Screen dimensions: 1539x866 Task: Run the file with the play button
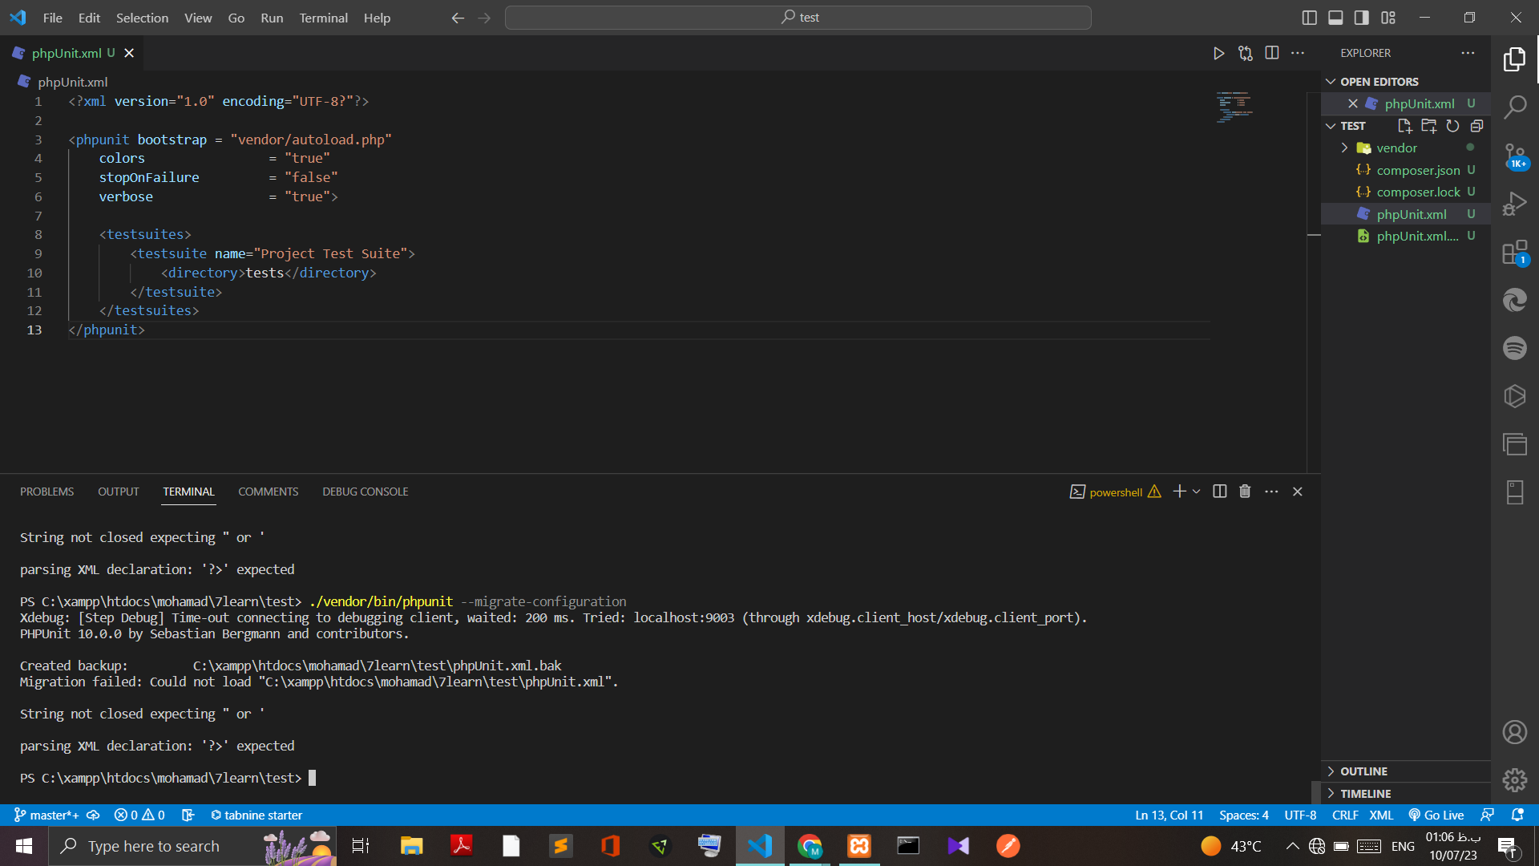coord(1218,53)
